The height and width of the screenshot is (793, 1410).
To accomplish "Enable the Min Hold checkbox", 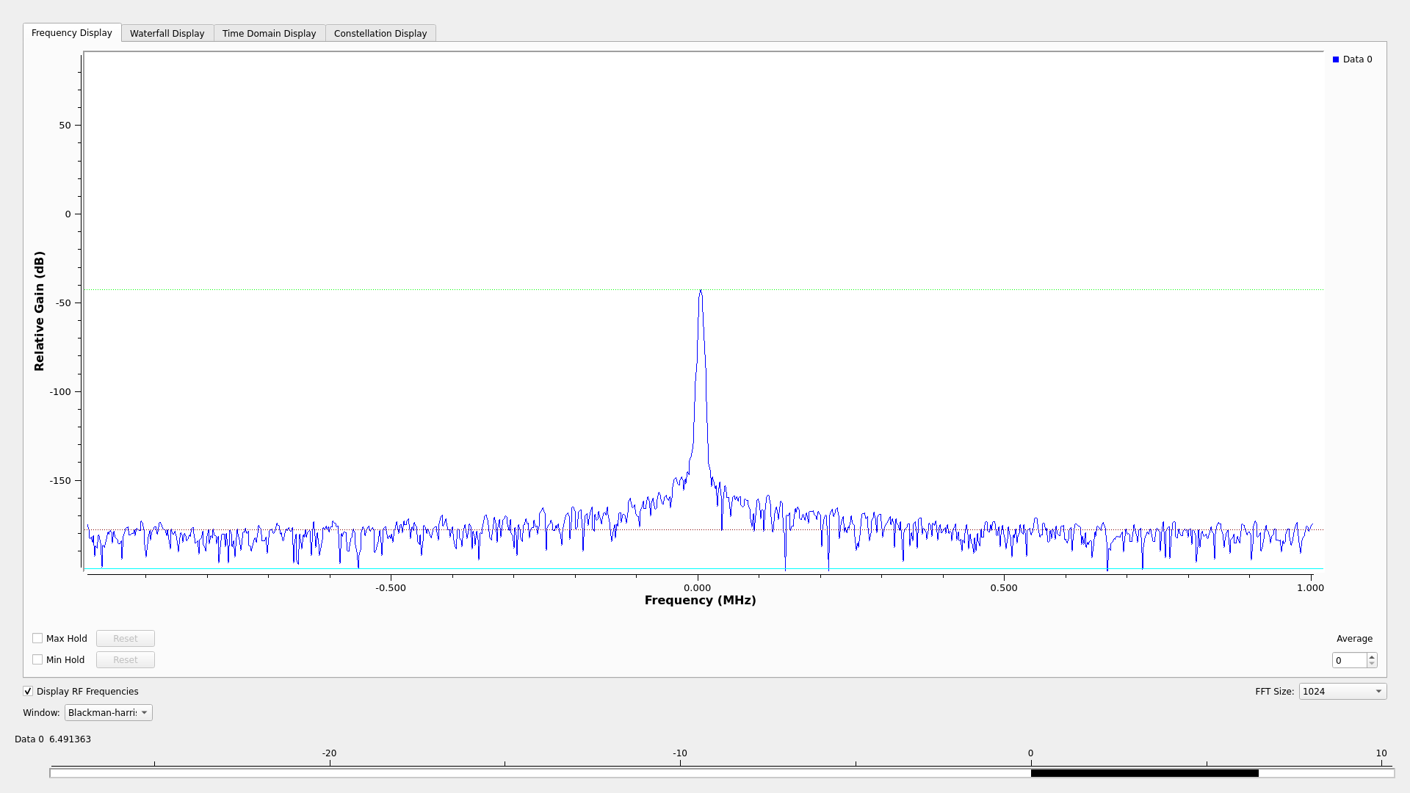I will click(37, 659).
